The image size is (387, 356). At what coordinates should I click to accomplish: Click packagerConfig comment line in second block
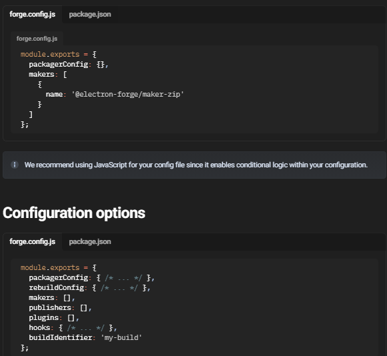(x=92, y=278)
